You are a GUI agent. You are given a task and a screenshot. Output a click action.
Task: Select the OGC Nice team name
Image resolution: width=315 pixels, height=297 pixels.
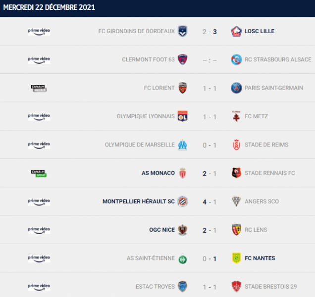162,230
